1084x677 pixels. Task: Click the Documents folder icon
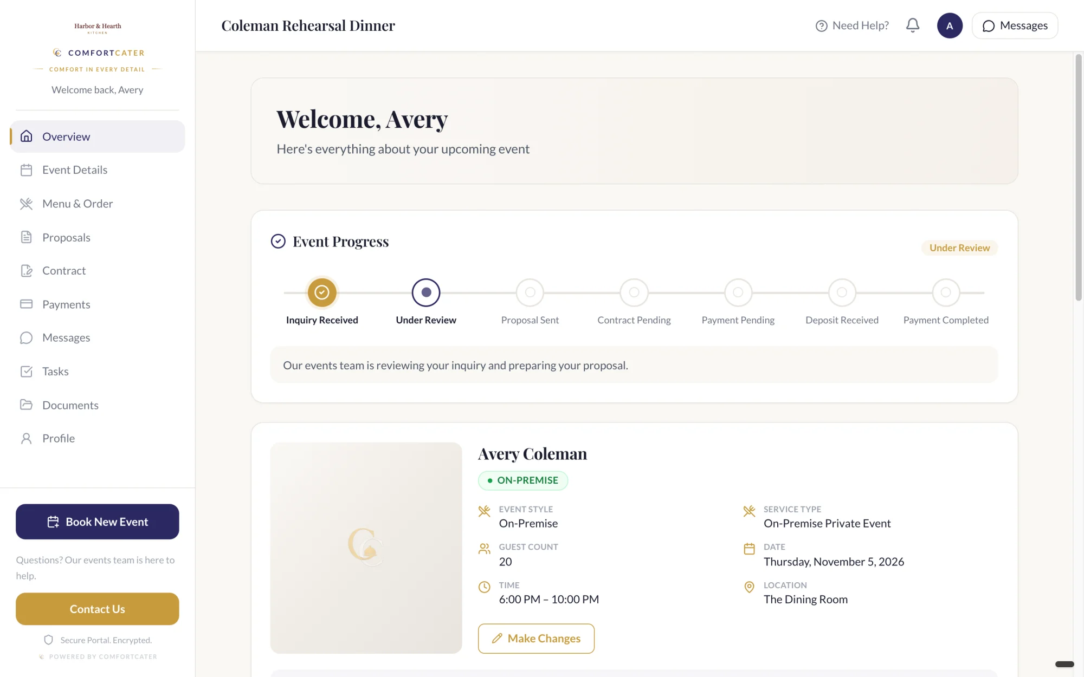[x=26, y=405]
